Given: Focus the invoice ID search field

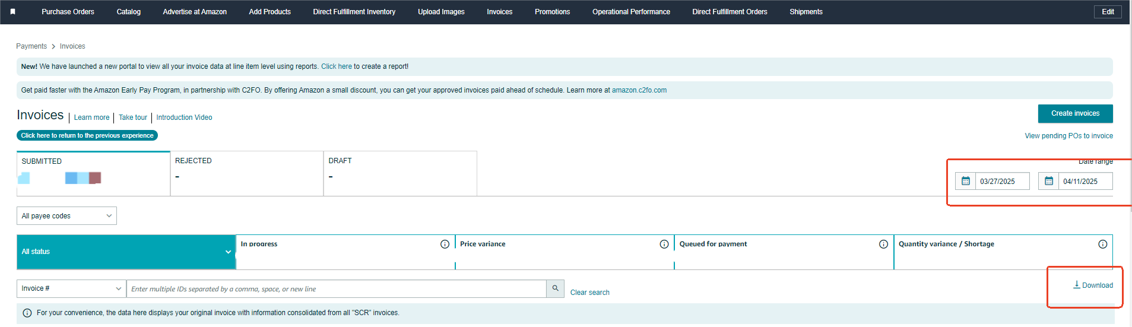Looking at the screenshot, I should (x=337, y=289).
